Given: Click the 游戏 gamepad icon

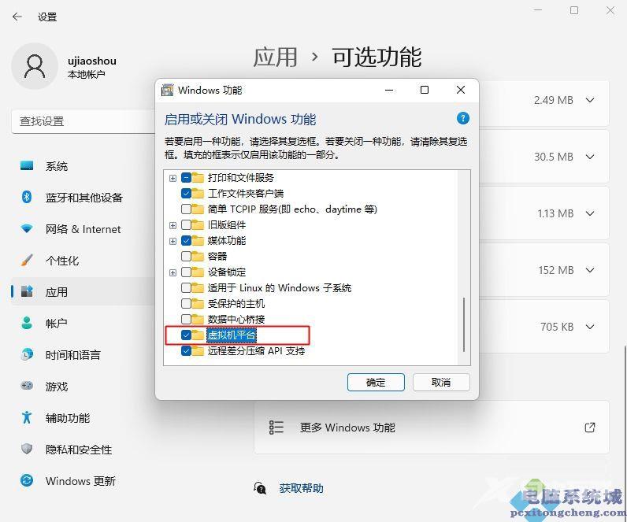Looking at the screenshot, I should (x=27, y=386).
